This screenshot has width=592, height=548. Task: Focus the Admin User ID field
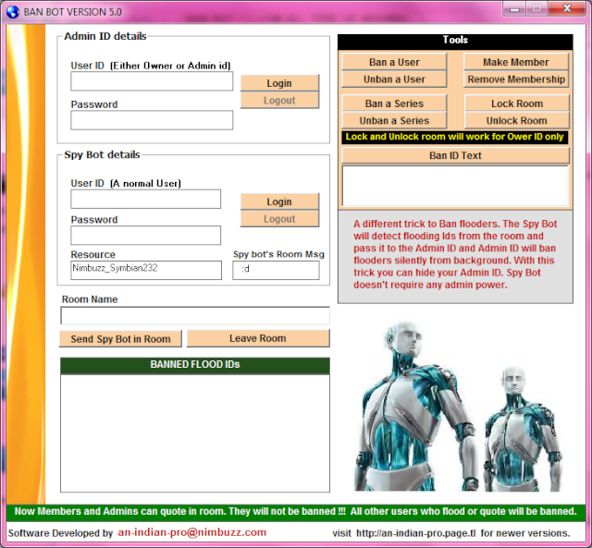tap(152, 81)
